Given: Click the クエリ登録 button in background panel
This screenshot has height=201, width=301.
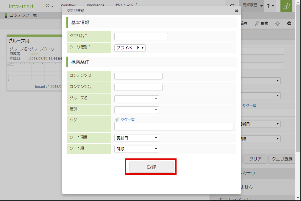Looking at the screenshot, I should pos(282,159).
